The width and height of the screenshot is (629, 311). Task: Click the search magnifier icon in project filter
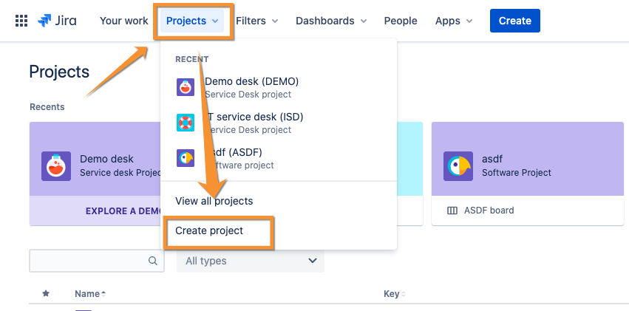coord(152,261)
